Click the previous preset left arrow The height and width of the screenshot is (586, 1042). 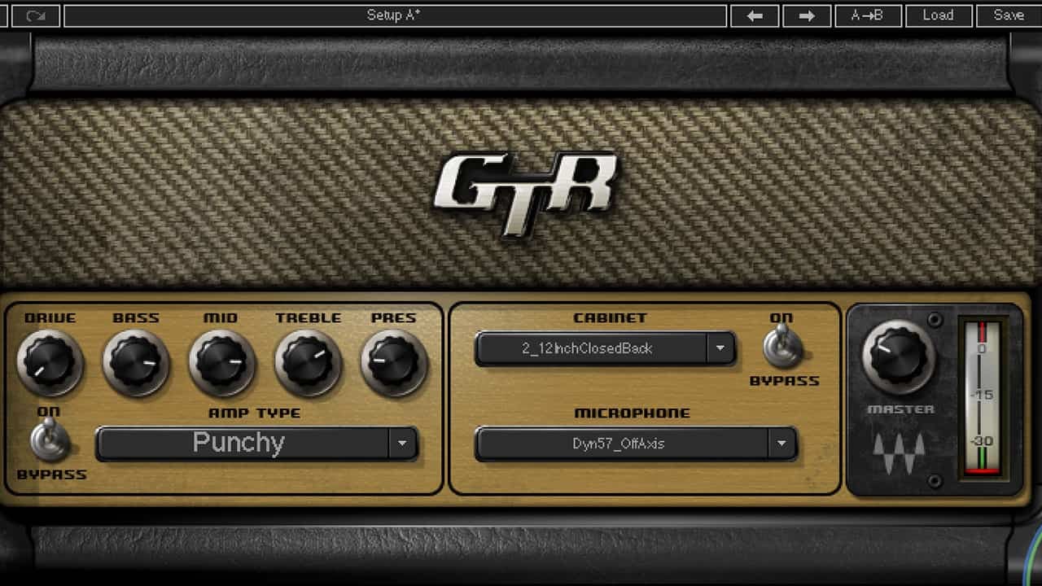tap(754, 15)
